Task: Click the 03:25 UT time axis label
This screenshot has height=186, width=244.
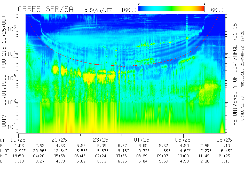Action: coord(183,139)
